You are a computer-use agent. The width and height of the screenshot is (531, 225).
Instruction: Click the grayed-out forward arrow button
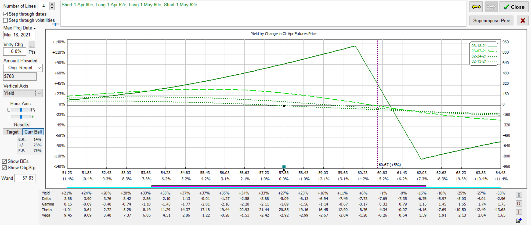tap(491, 7)
